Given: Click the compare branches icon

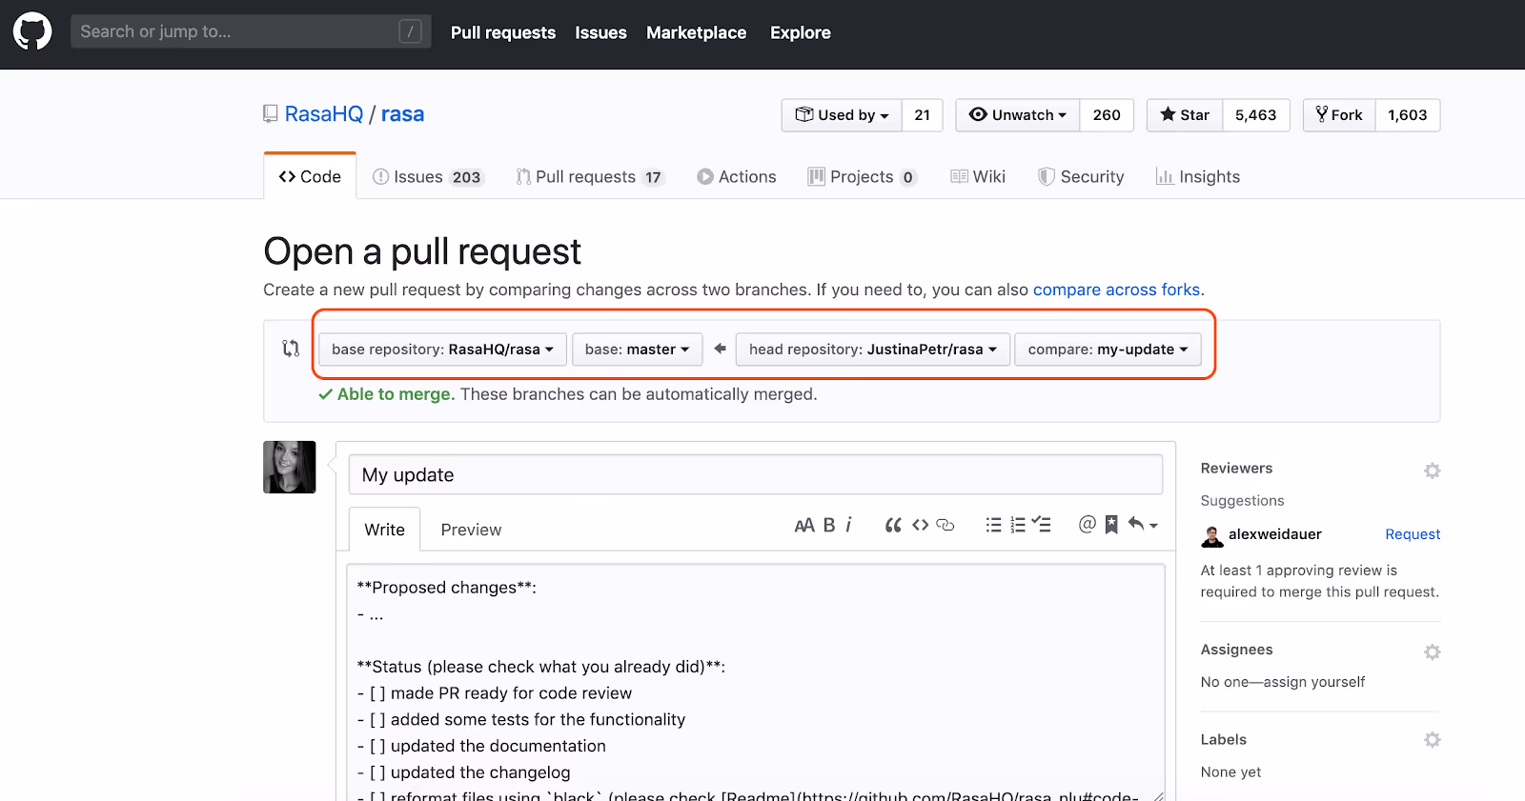Looking at the screenshot, I should point(291,349).
